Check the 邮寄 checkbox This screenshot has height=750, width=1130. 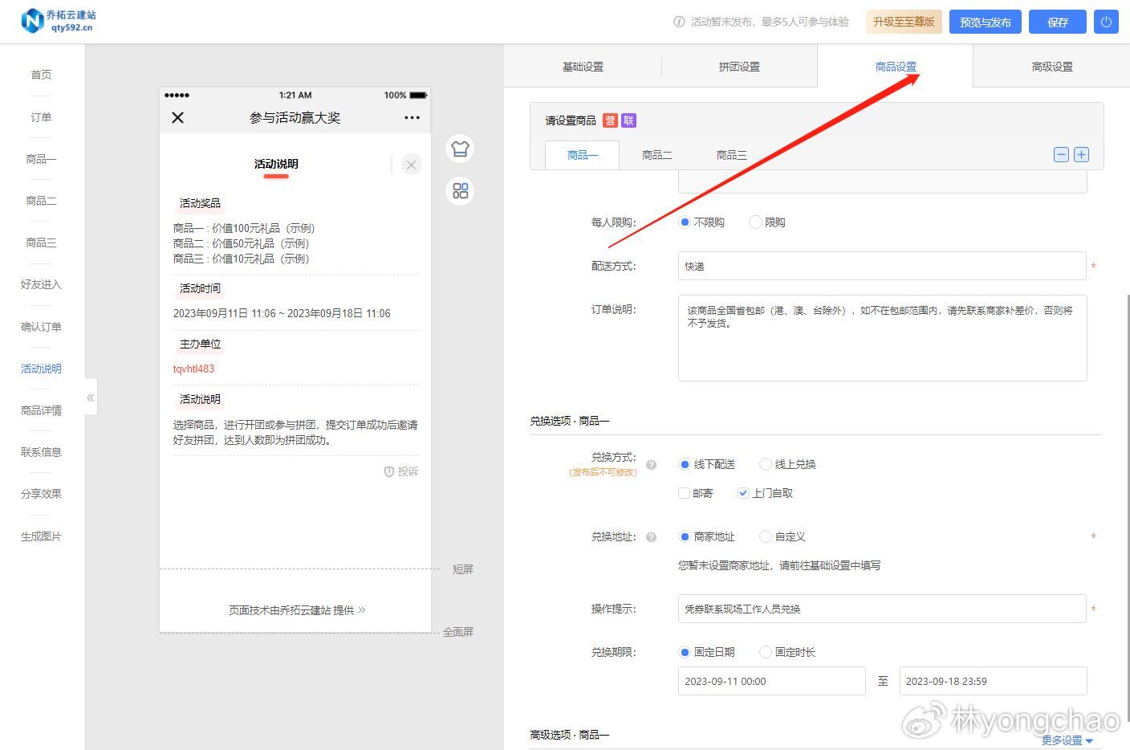(684, 493)
